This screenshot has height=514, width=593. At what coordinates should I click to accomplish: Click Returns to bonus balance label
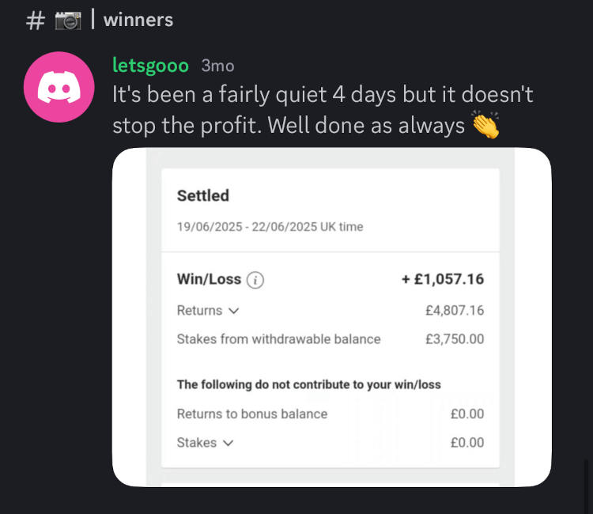point(251,414)
